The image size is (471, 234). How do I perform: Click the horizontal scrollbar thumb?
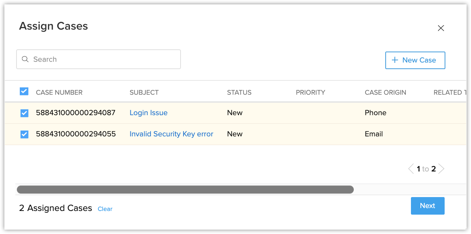185,189
